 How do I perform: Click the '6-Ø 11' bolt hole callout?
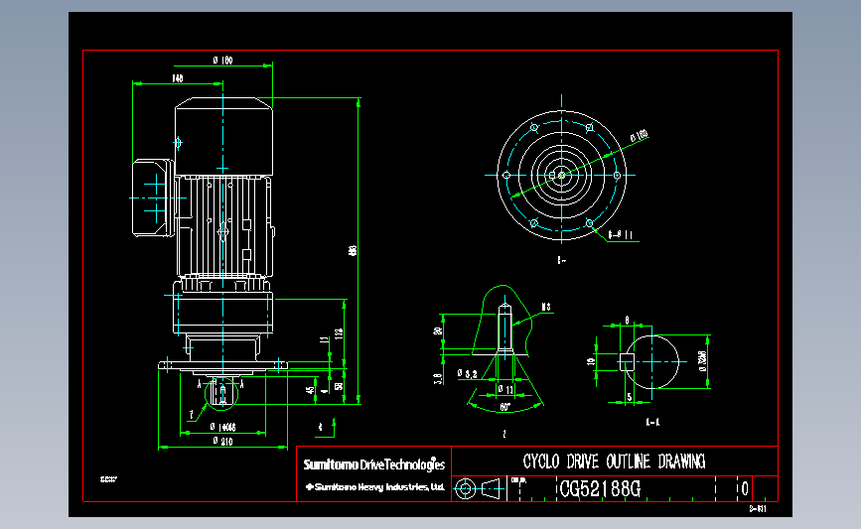[621, 235]
